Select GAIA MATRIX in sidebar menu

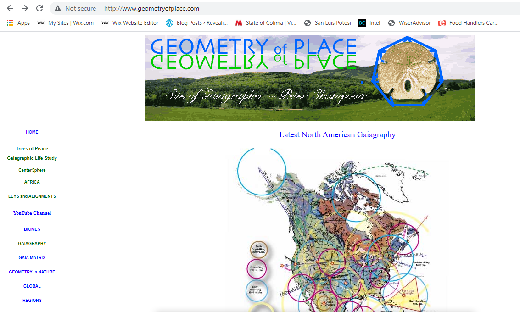[32, 258]
